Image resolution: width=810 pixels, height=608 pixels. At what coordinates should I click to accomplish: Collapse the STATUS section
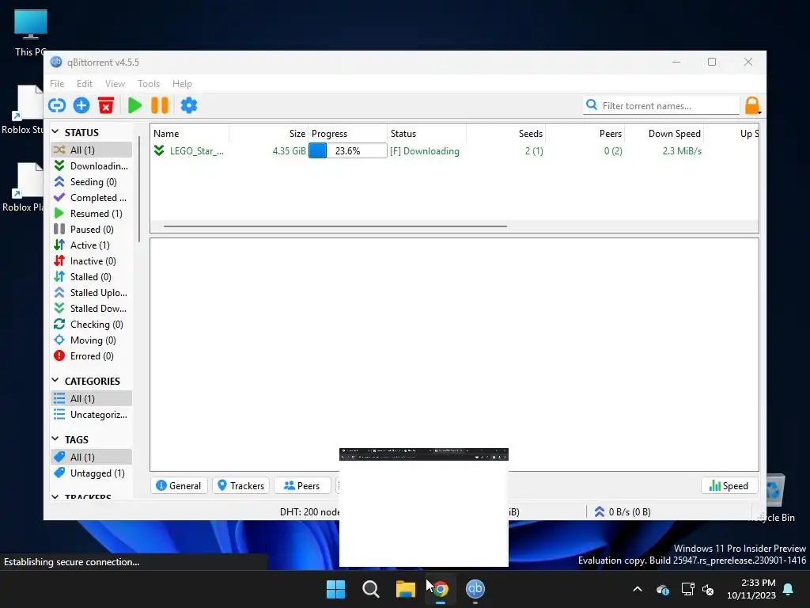click(55, 132)
